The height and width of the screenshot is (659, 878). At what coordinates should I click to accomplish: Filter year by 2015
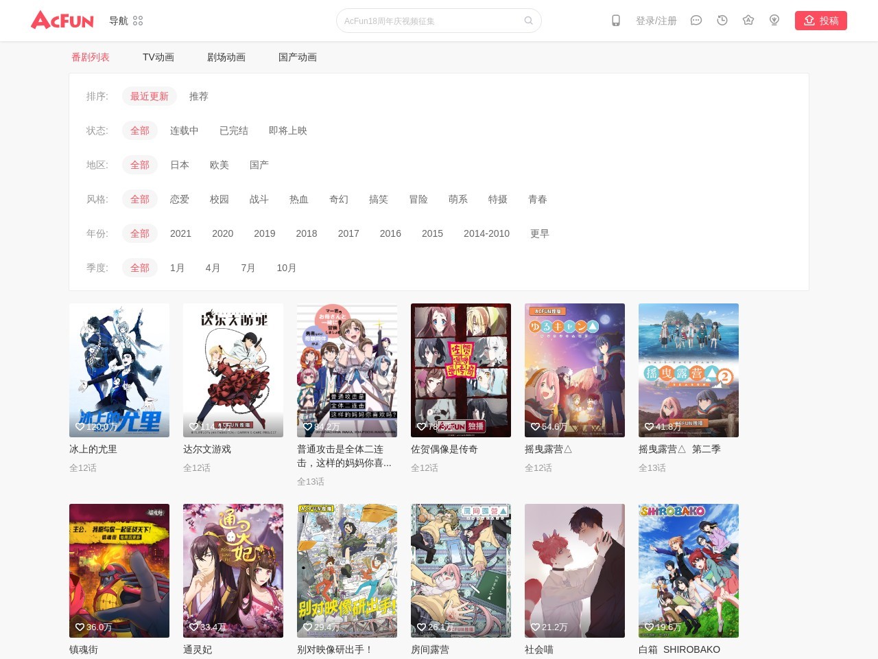pyautogui.click(x=432, y=233)
